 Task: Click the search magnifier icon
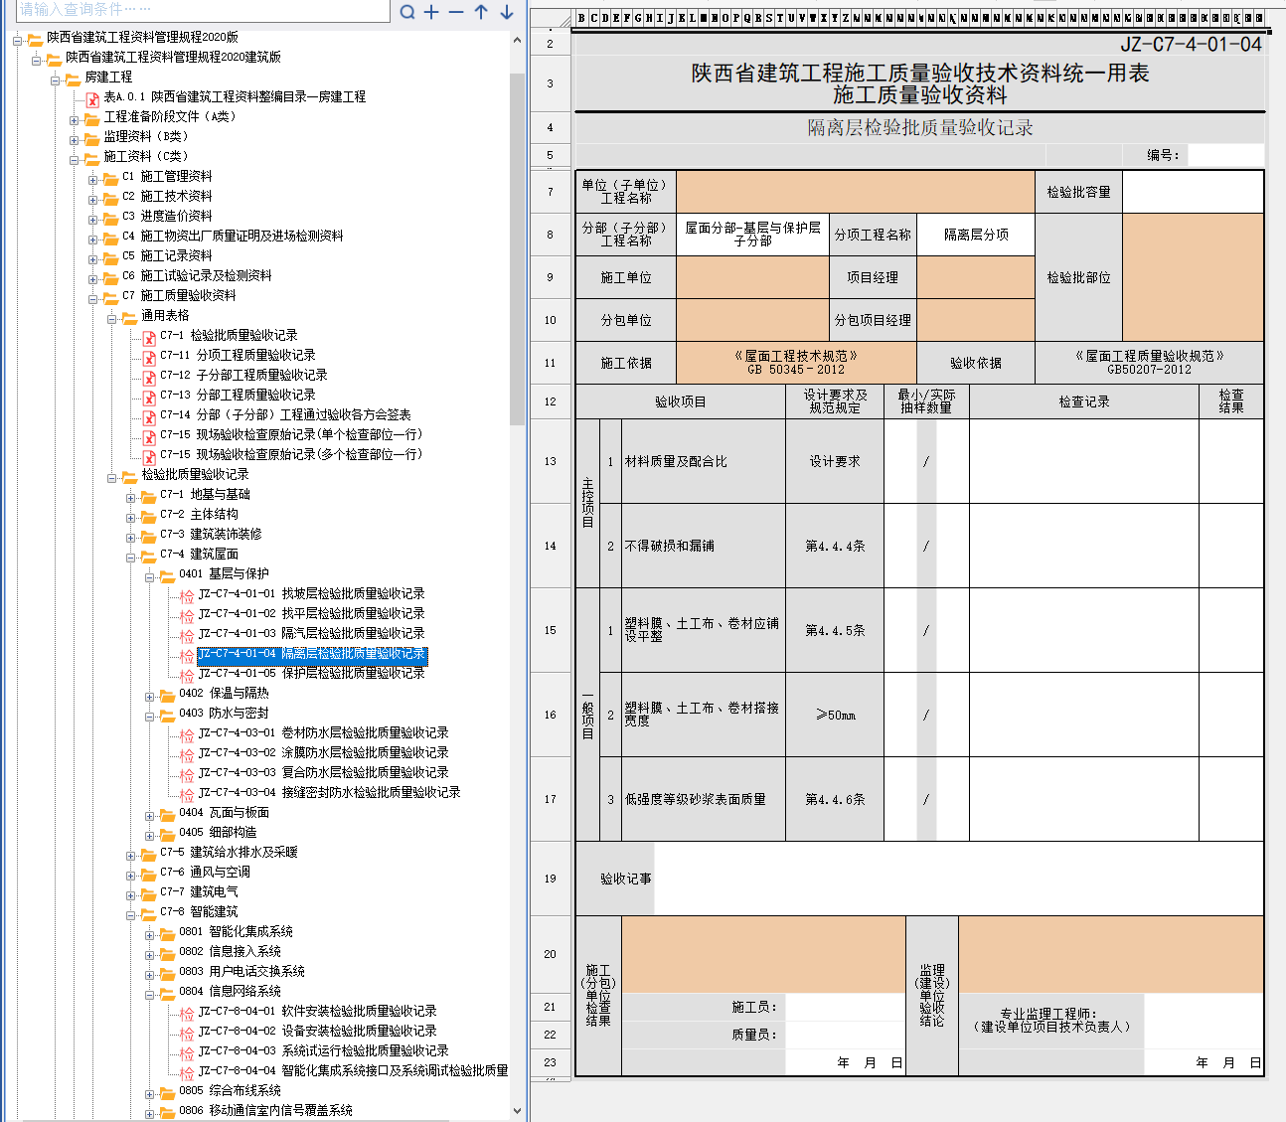pos(407,12)
